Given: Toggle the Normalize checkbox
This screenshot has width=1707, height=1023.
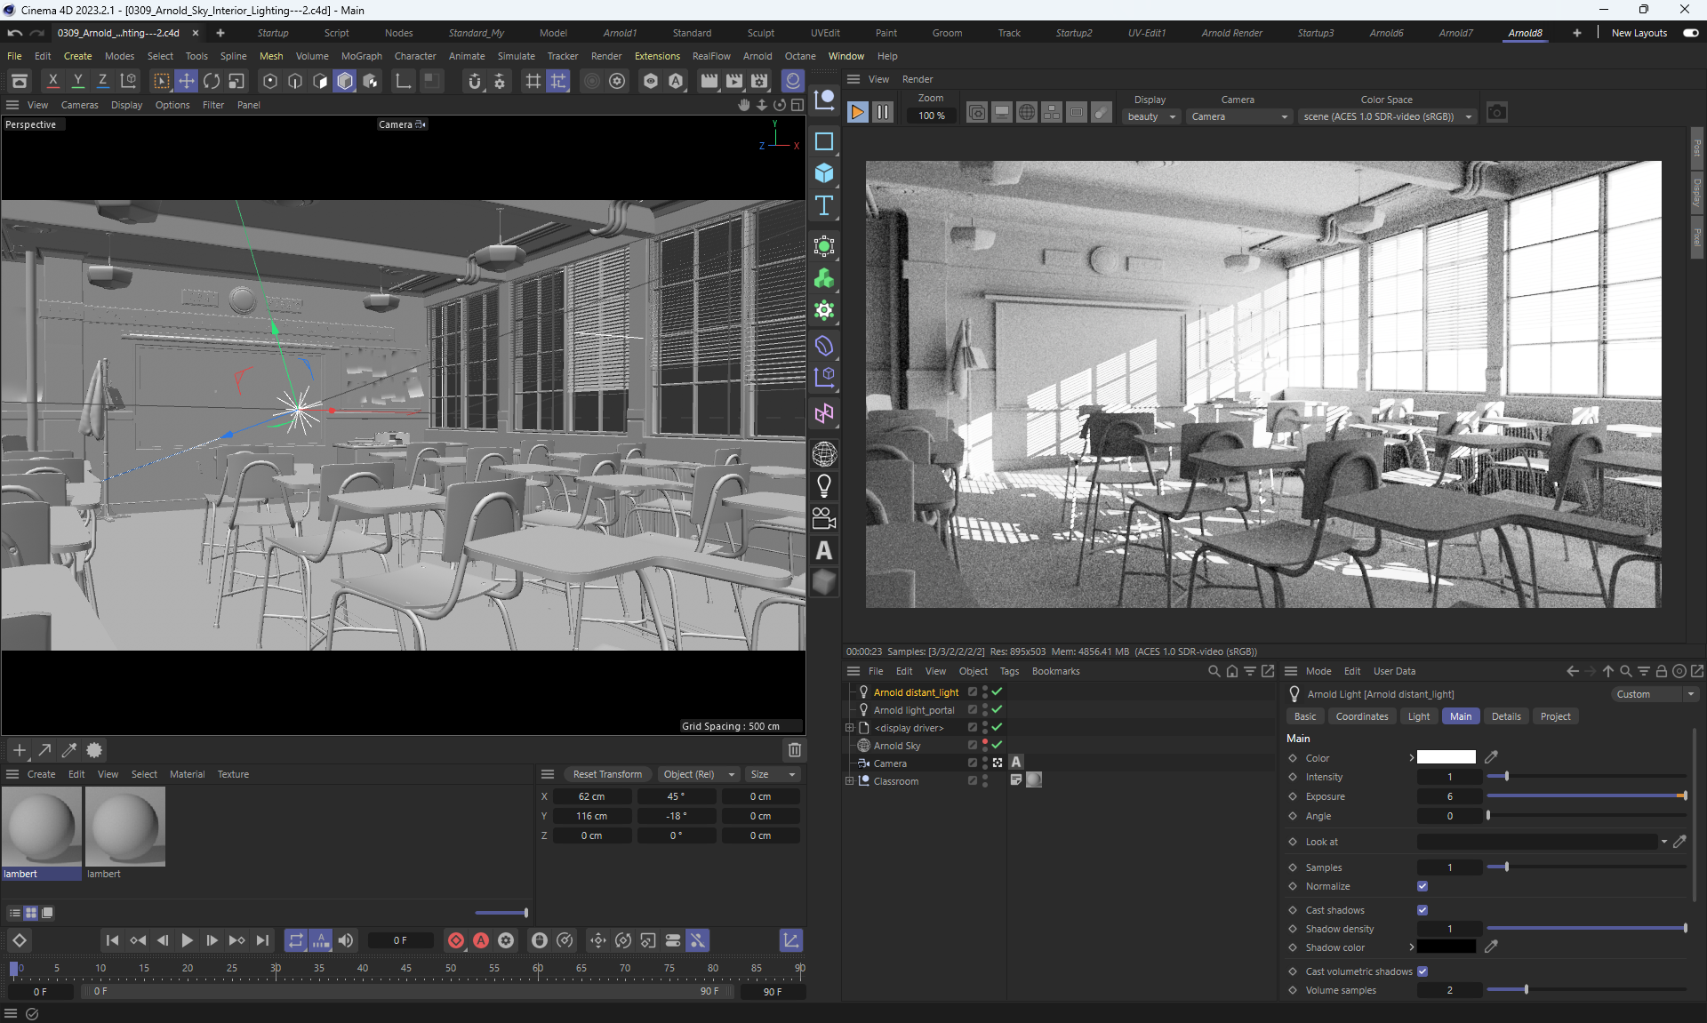Looking at the screenshot, I should click(x=1422, y=886).
